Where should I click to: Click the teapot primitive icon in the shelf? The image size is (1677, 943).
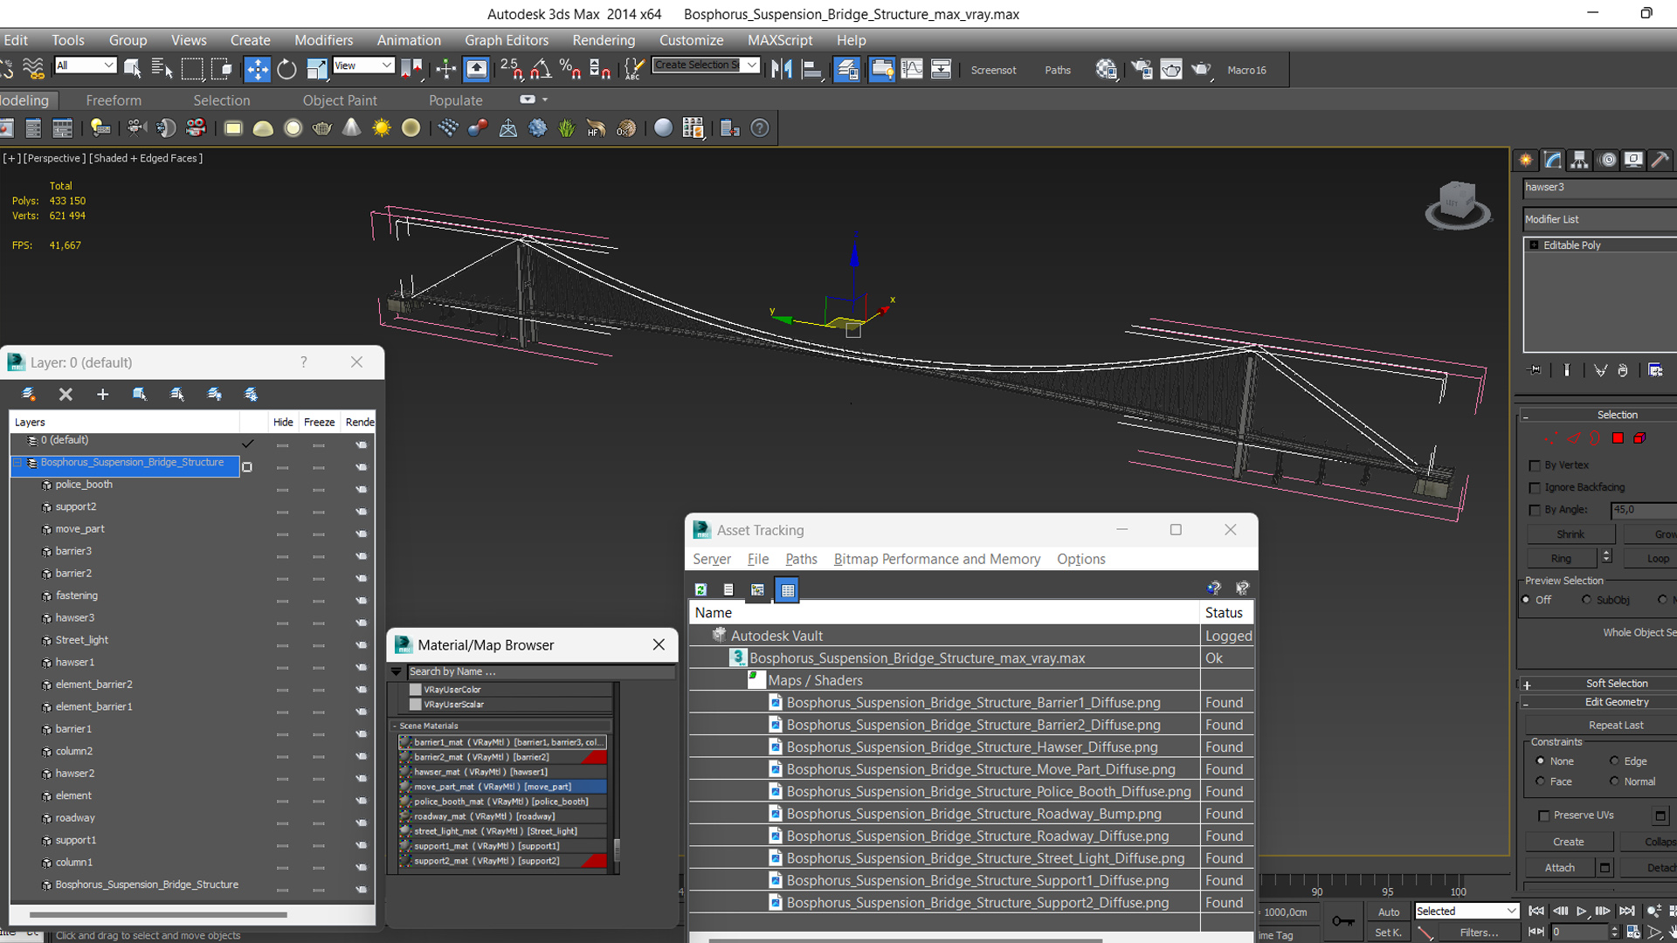point(322,128)
